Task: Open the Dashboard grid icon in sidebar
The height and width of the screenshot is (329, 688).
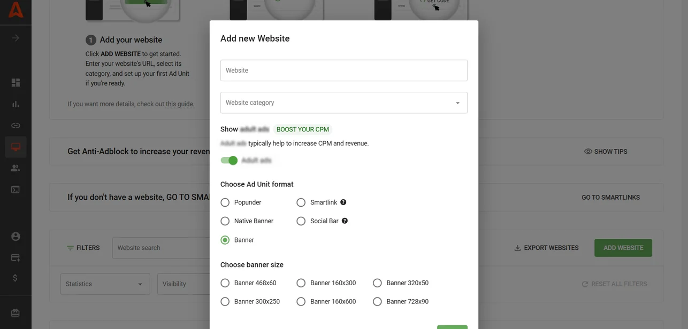Action: click(x=16, y=82)
